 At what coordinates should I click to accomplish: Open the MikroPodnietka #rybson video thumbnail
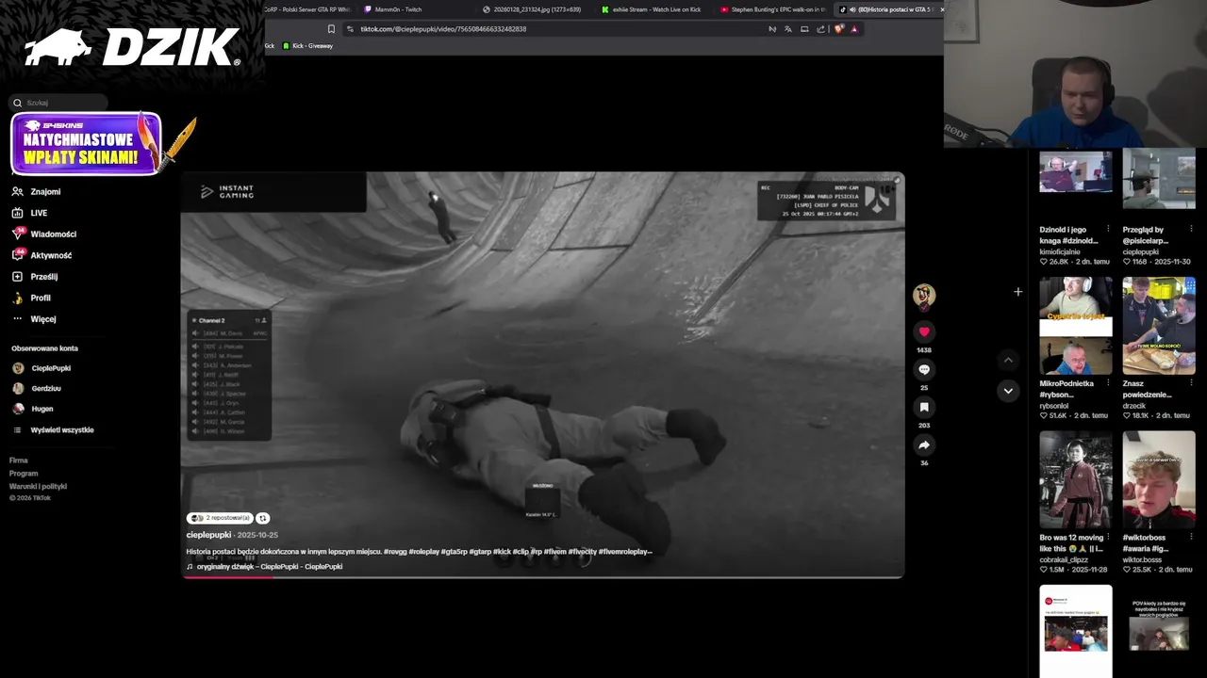coord(1076,326)
